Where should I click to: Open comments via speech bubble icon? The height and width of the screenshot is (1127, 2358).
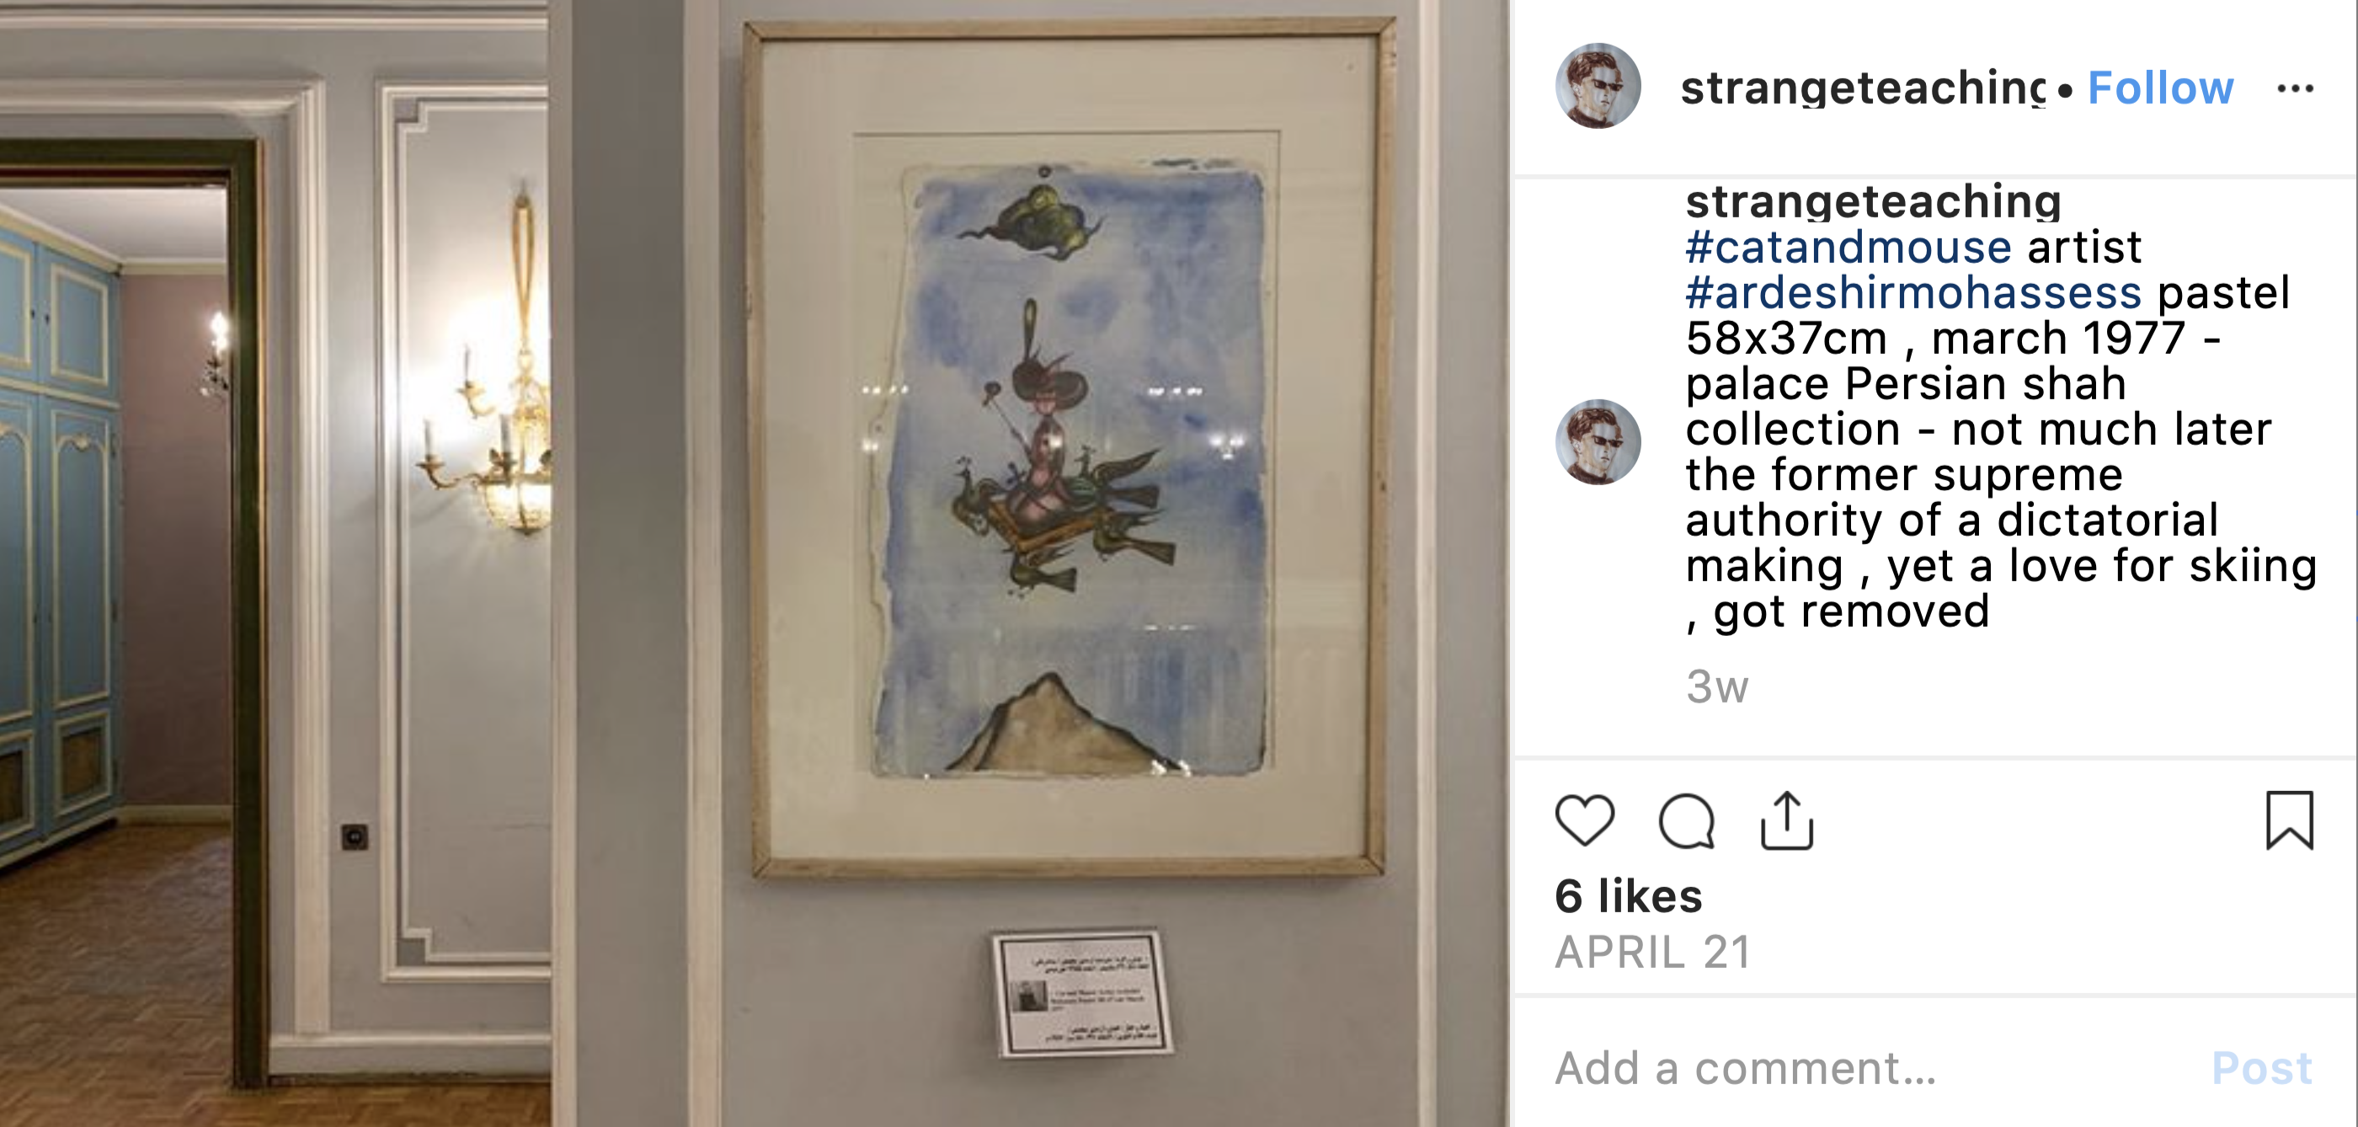click(1686, 821)
